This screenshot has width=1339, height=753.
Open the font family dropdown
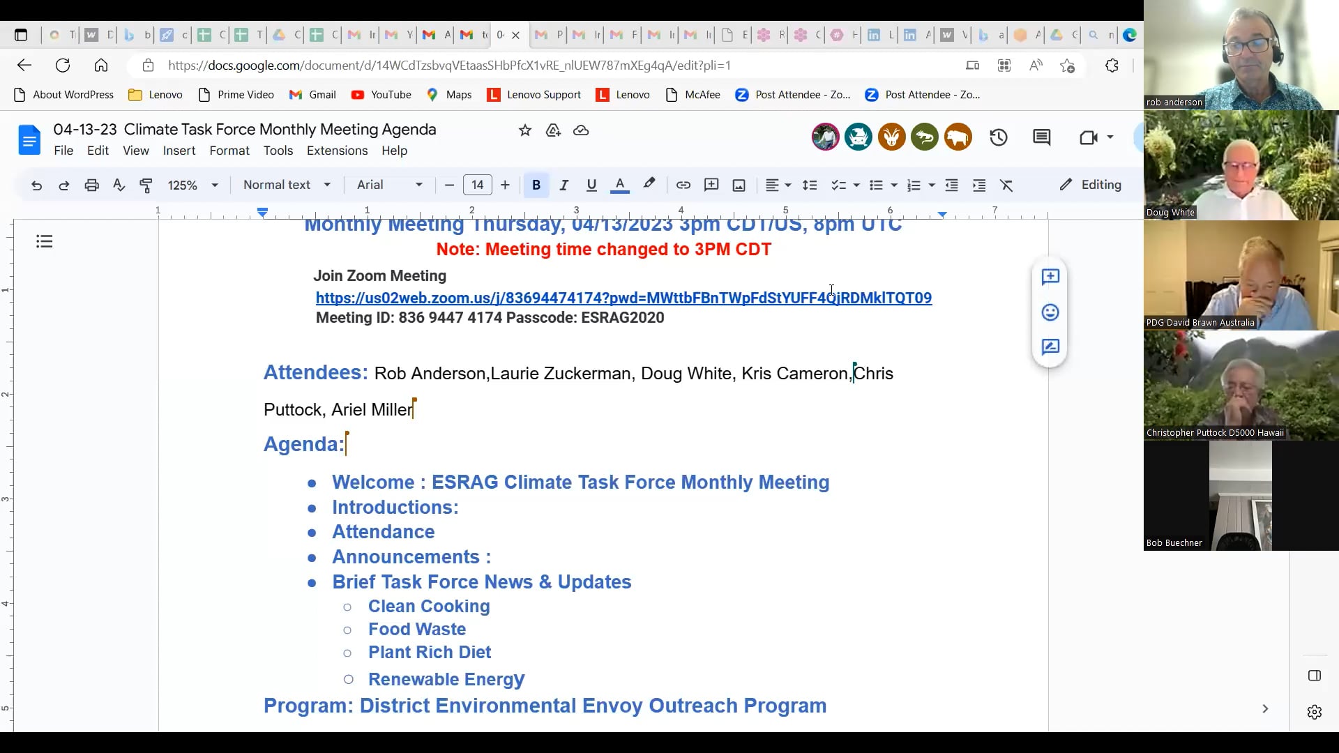point(388,185)
